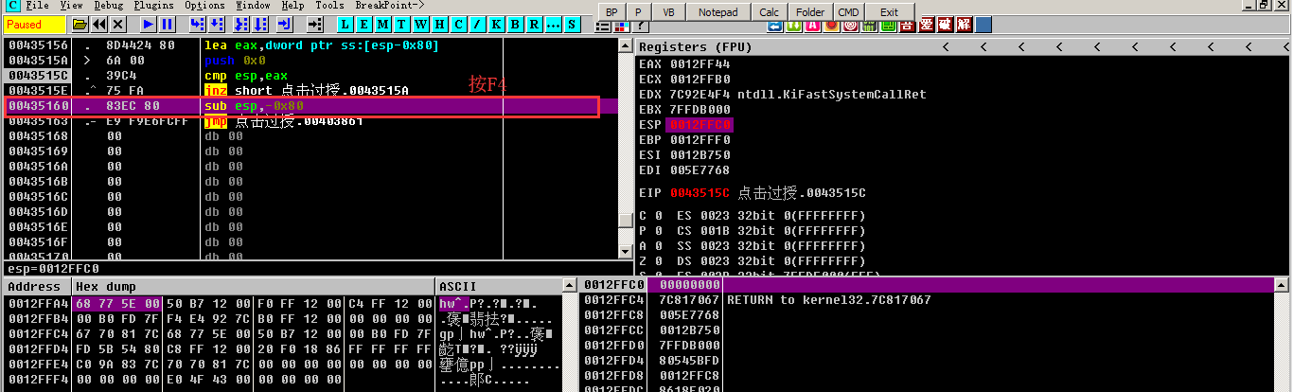Screen dimensions: 1293x392
Task: Click the Step into toolbar icon
Action: tap(199, 24)
